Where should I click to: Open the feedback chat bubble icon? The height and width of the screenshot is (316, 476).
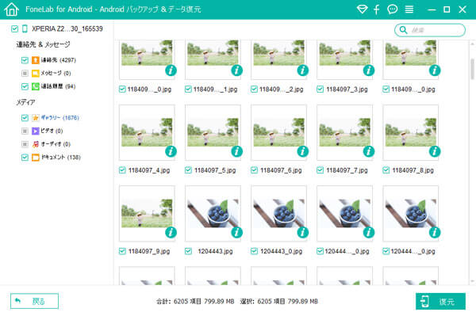tap(392, 10)
